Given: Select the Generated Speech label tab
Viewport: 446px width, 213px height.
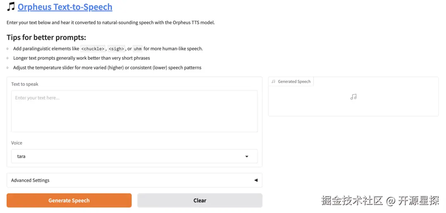Looking at the screenshot, I should point(291,82).
